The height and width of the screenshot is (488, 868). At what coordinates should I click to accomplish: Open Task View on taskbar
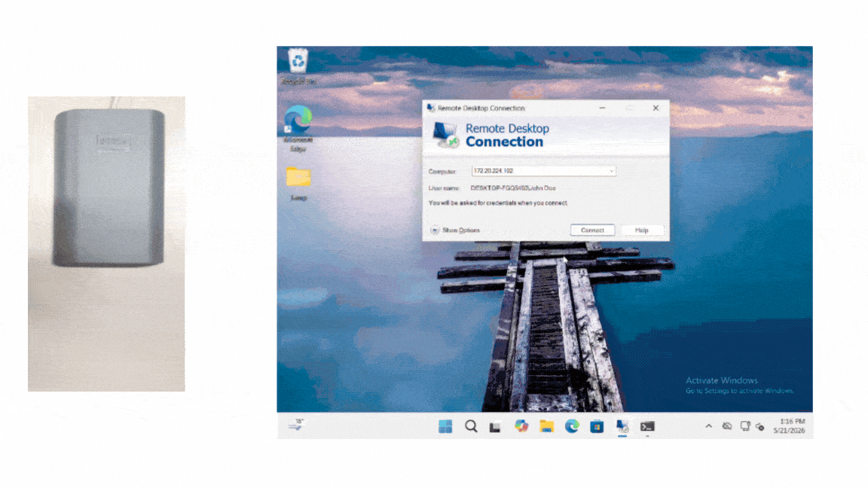(x=496, y=426)
